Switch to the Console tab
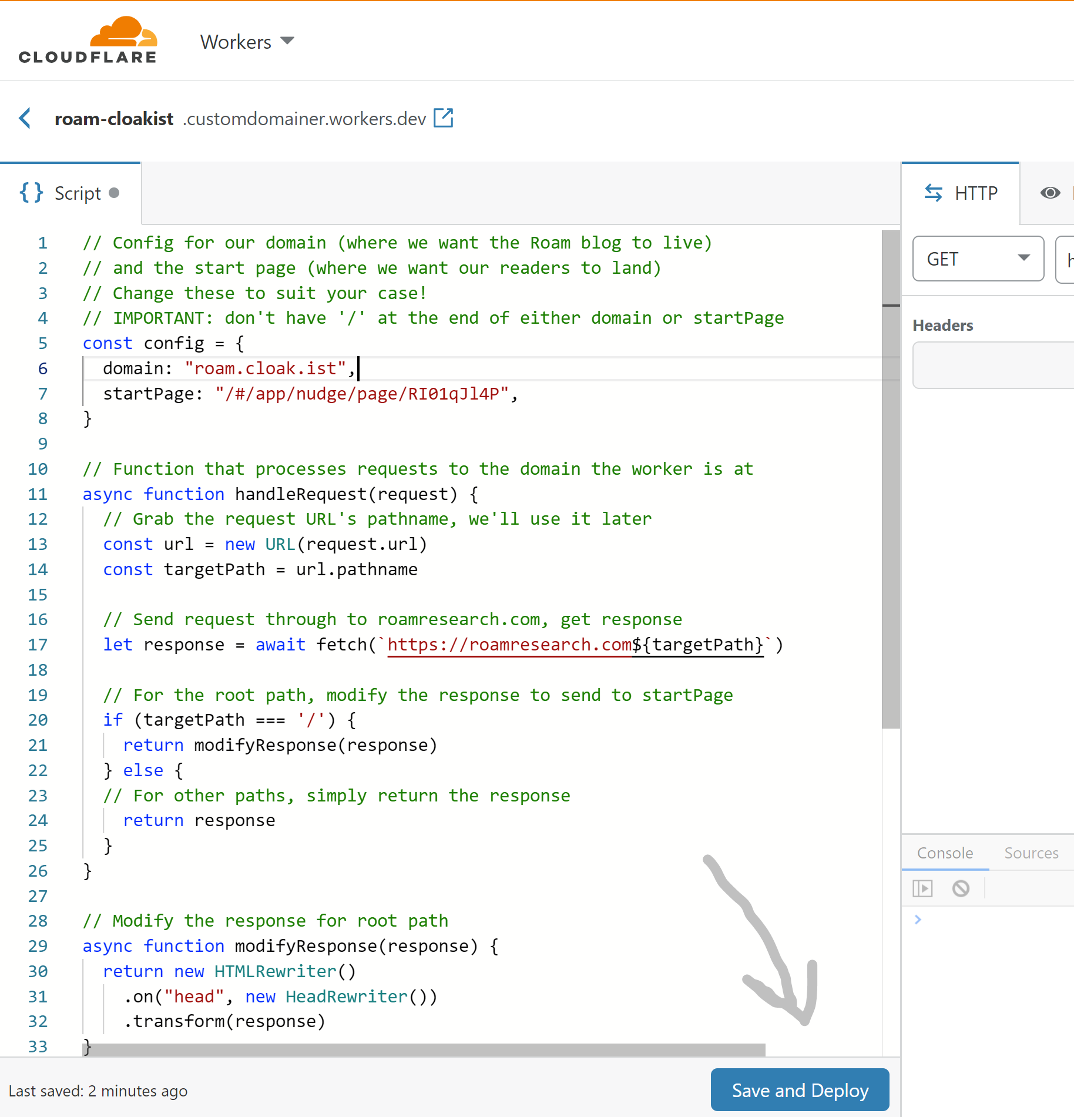Screen dimensions: 1074x1117 945,853
